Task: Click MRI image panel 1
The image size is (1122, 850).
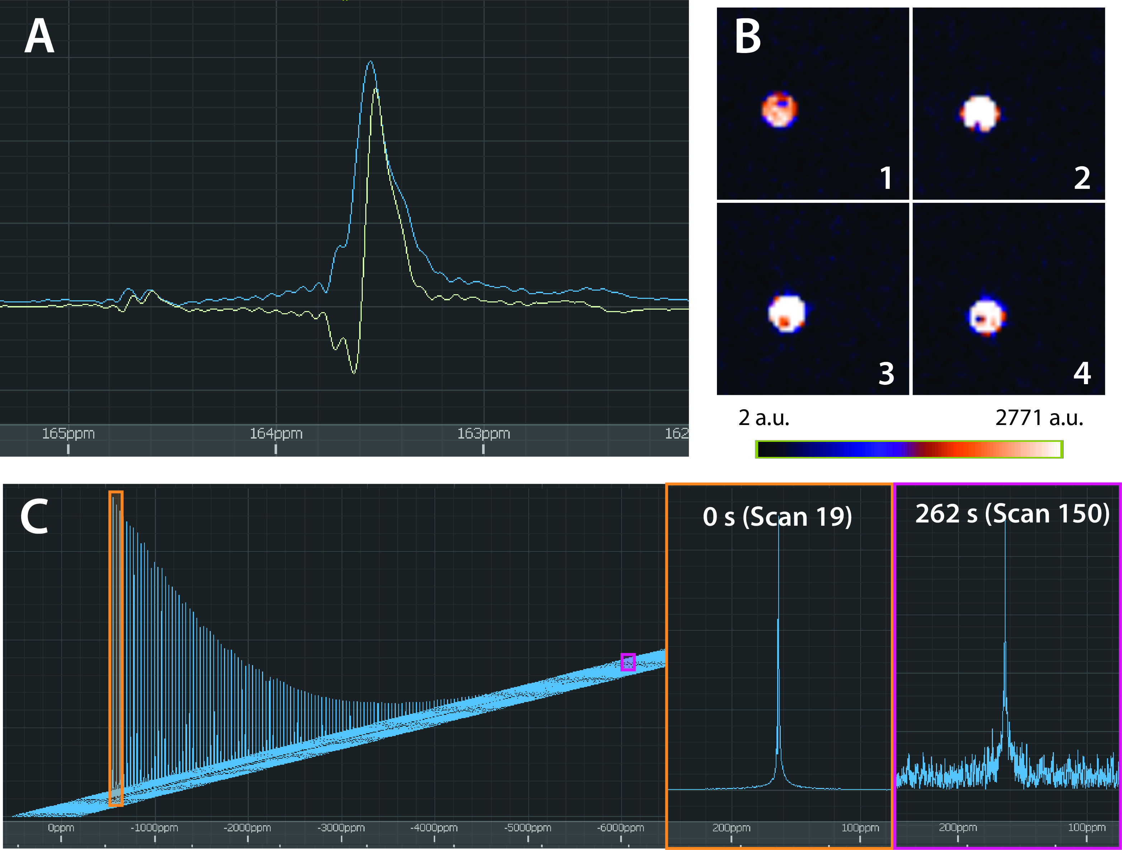Action: (x=813, y=104)
